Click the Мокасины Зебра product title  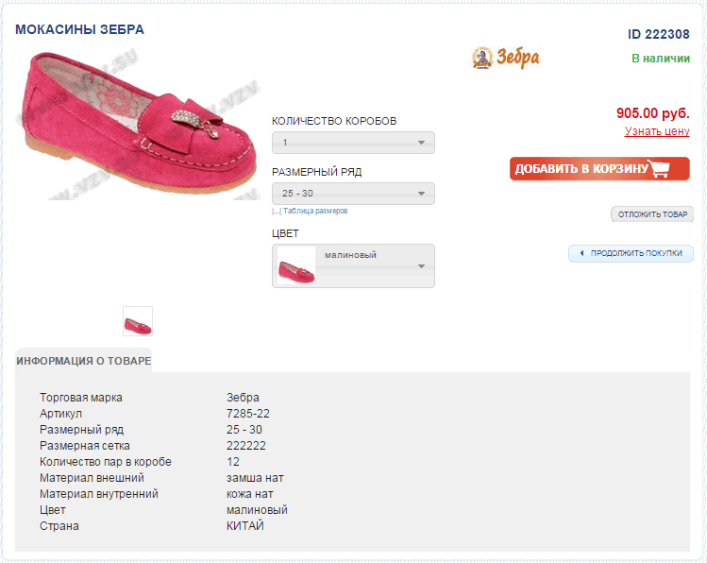point(79,29)
